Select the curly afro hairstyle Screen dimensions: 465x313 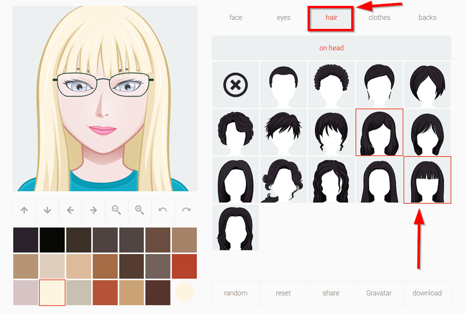click(x=331, y=85)
